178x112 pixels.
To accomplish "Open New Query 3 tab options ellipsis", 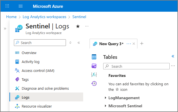I will click(129, 44).
